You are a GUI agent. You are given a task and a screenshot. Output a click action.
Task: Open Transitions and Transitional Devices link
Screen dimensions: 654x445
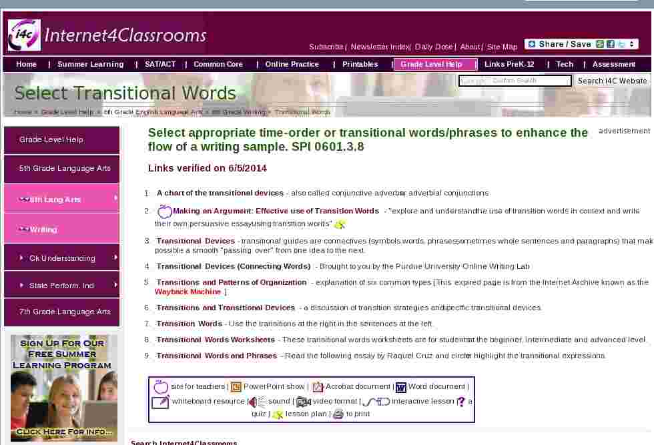tap(226, 308)
